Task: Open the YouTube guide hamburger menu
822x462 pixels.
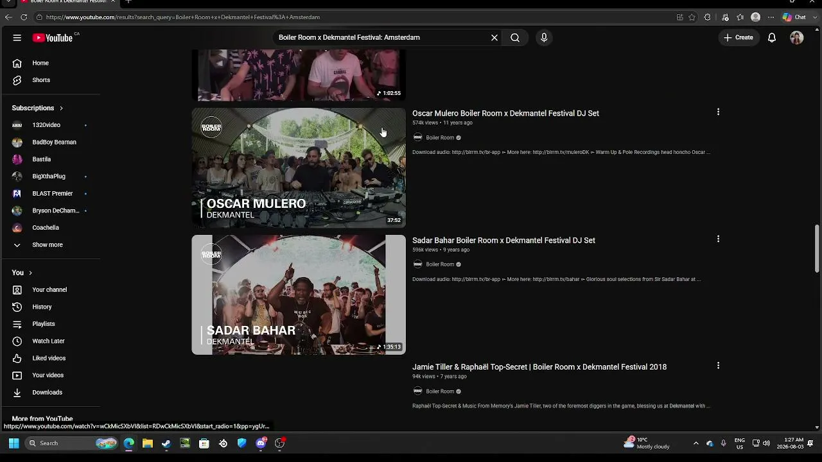Action: point(17,38)
